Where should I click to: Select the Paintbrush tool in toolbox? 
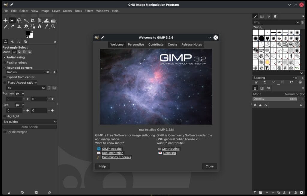click(5, 27)
